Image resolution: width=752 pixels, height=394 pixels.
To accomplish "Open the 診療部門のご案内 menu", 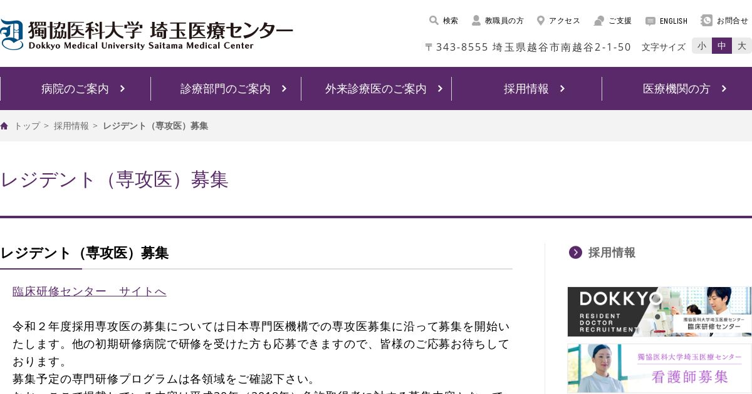I will [x=226, y=89].
